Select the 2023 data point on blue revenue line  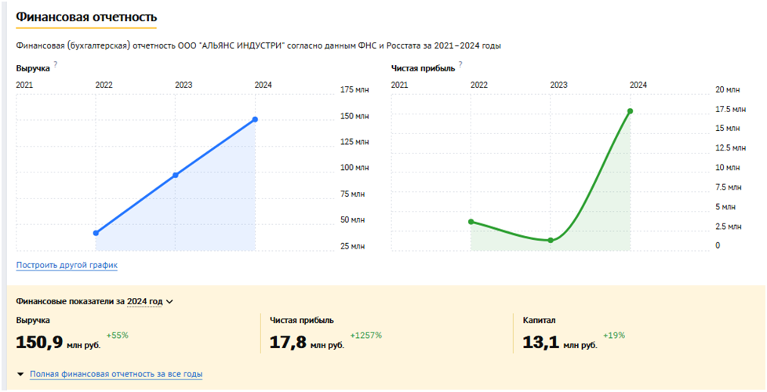point(175,175)
